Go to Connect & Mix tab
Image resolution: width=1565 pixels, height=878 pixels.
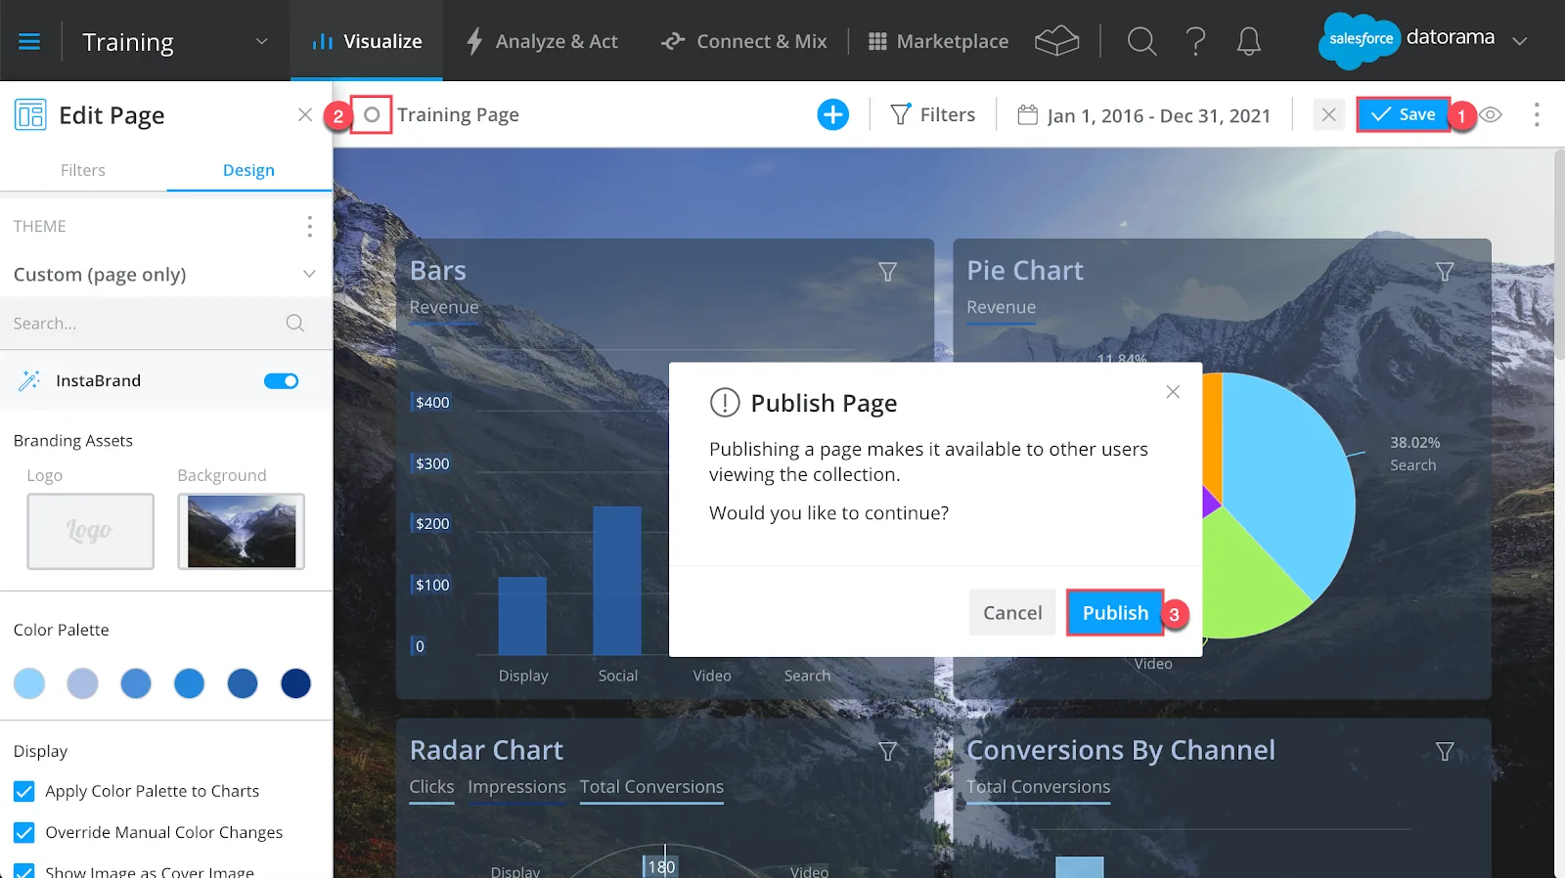tap(744, 41)
